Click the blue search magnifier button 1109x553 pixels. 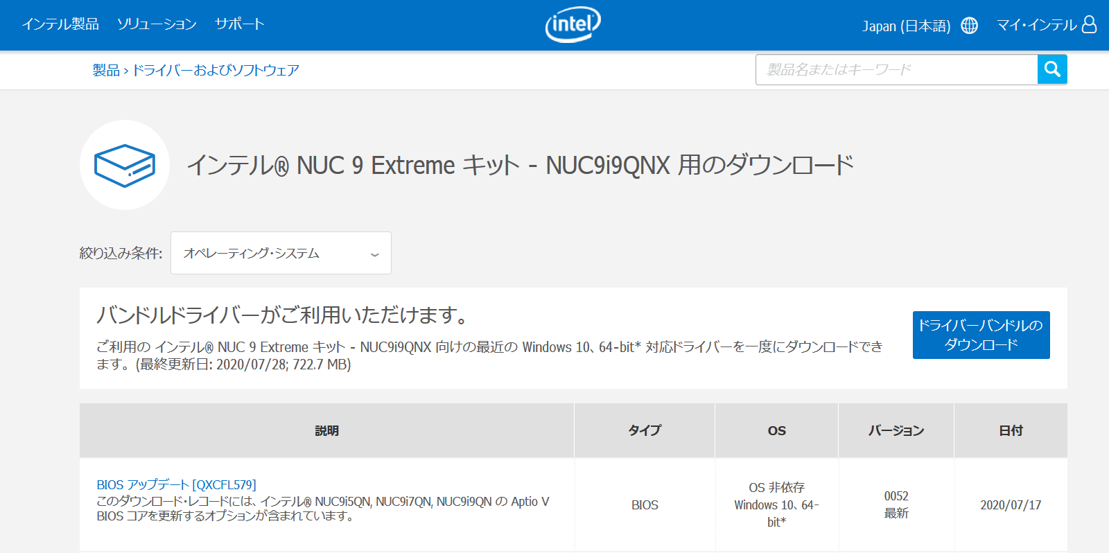tap(1052, 69)
